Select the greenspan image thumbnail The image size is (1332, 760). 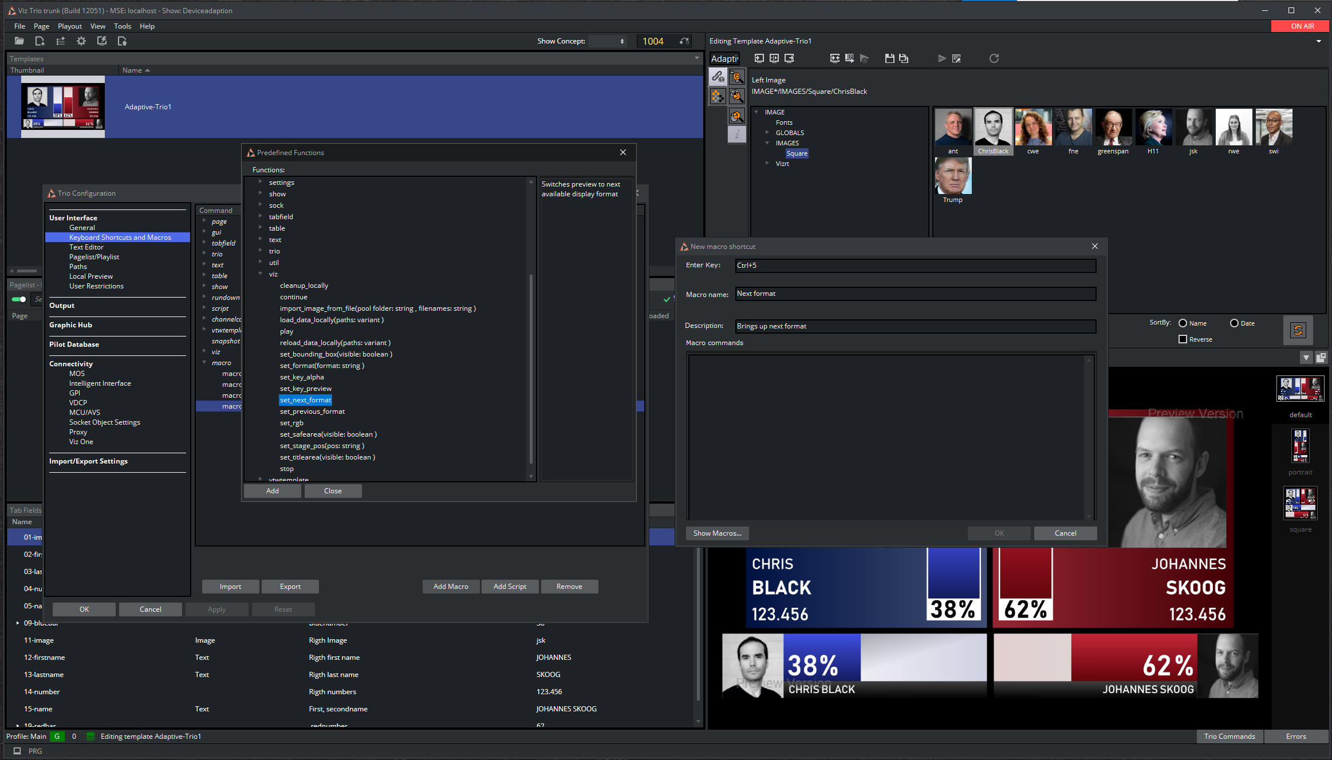pos(1113,132)
